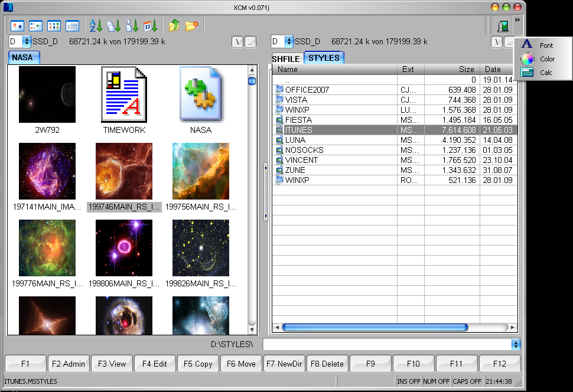Click the folder up green arrow icon
Image resolution: width=573 pixels, height=392 pixels.
pyautogui.click(x=174, y=26)
